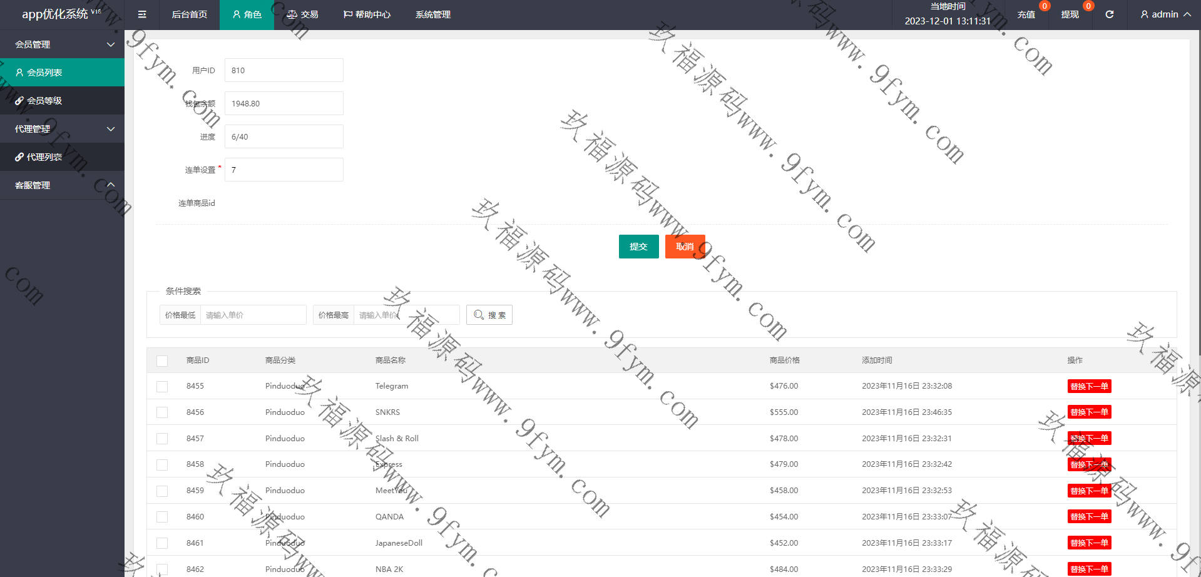The image size is (1201, 577).
Task: Open the 帮助中心 top menu
Action: pos(367,14)
